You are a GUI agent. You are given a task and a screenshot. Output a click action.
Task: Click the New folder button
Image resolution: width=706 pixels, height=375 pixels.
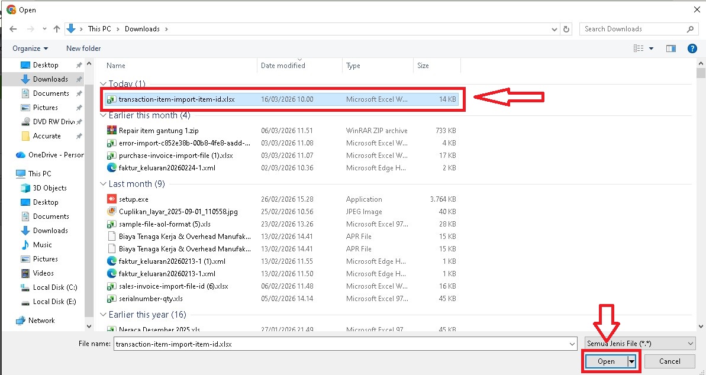tap(83, 49)
